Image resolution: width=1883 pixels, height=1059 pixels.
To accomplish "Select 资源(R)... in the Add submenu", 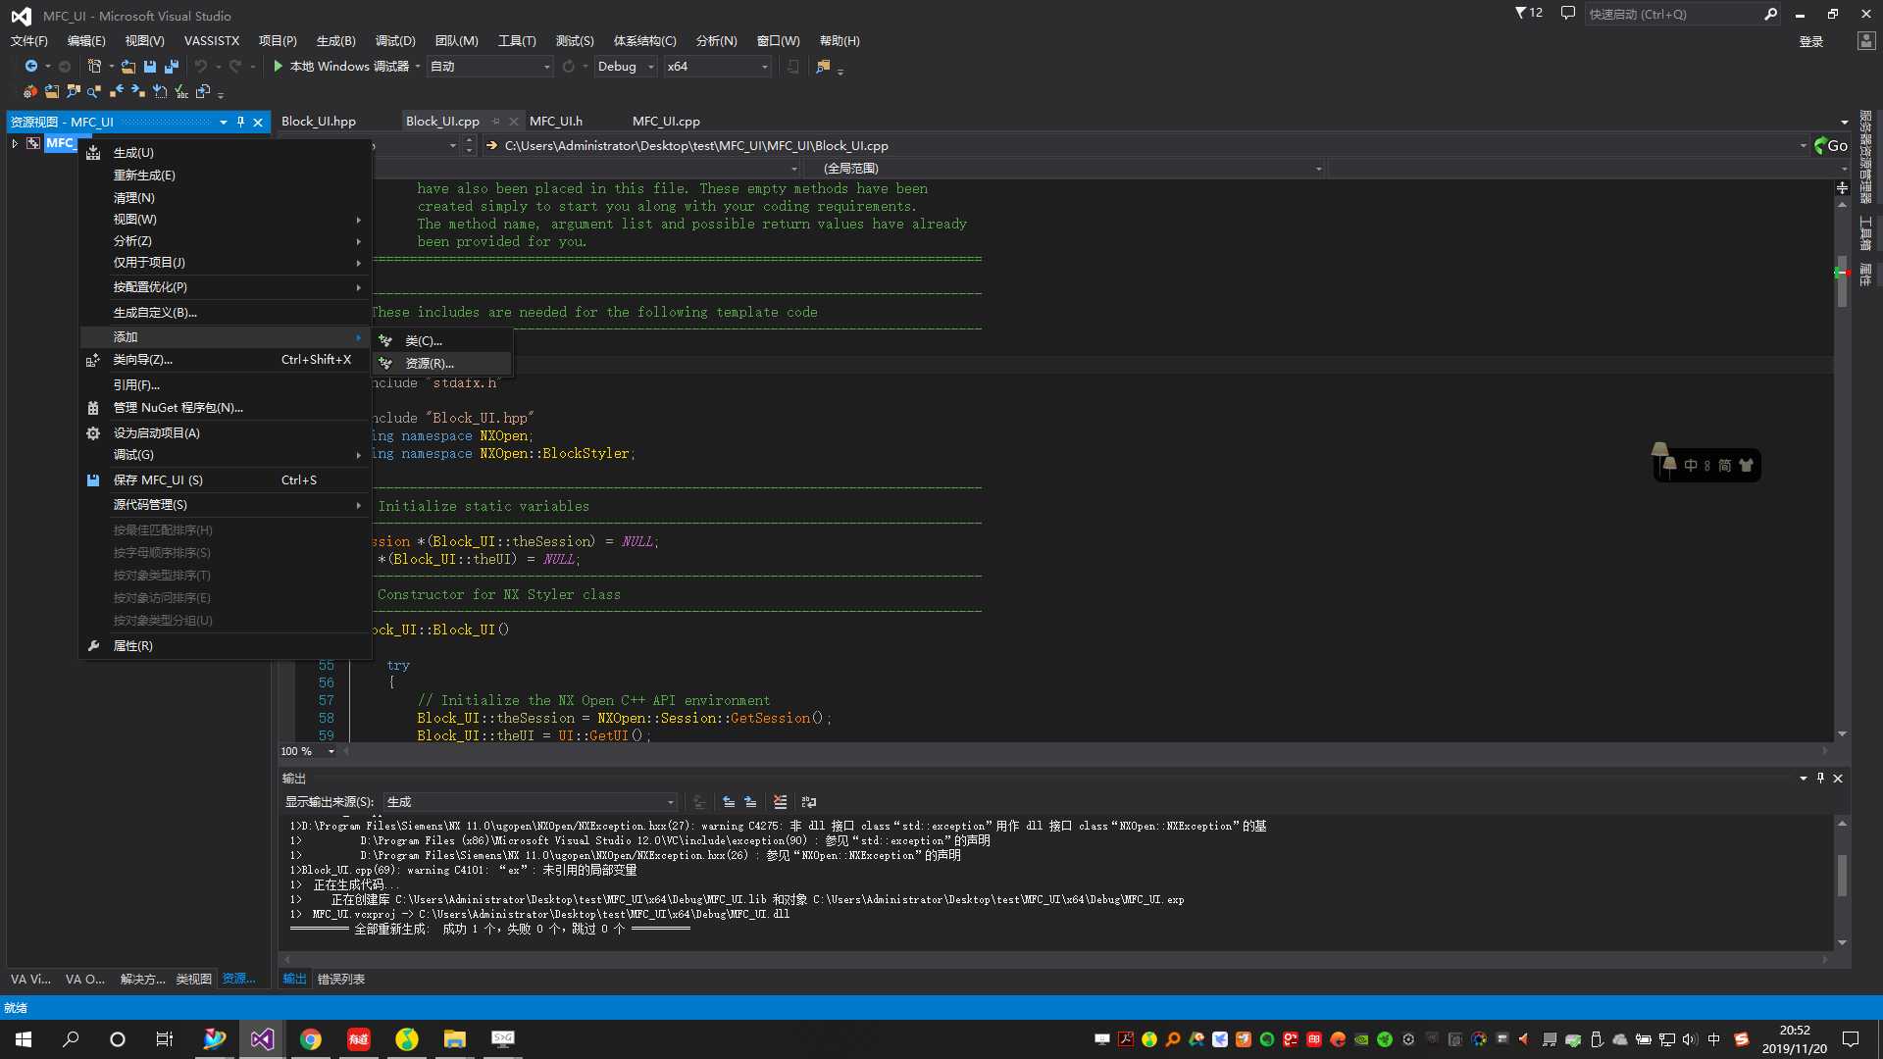I will [442, 363].
